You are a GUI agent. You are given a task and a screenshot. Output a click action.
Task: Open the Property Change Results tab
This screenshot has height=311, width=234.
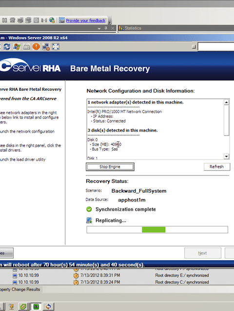[20, 290]
